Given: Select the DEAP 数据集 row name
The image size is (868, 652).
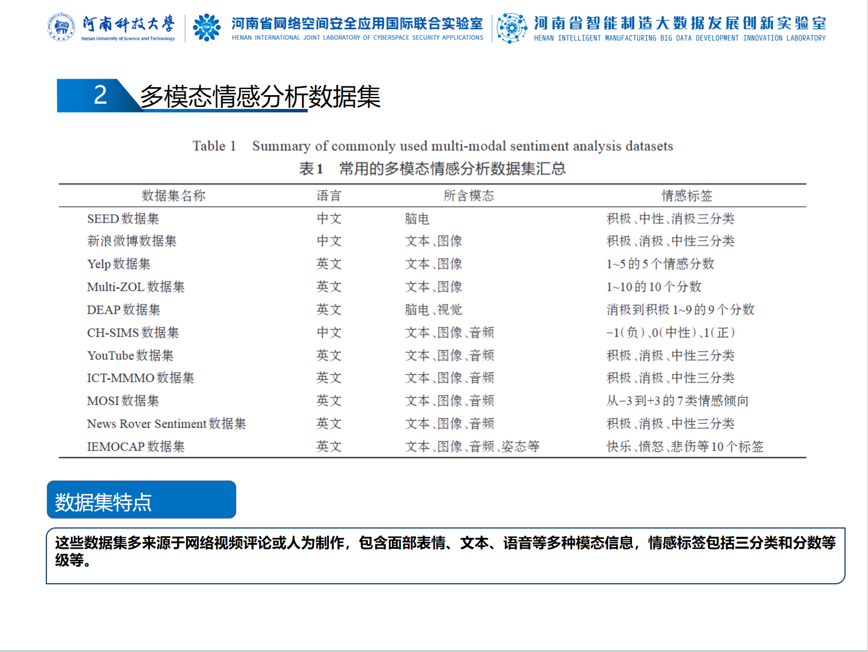Looking at the screenshot, I should point(124,310).
